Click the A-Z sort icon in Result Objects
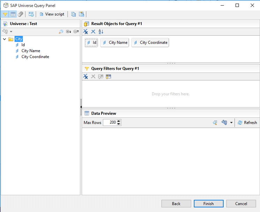The width and height of the screenshot is (260, 212). click(101, 32)
